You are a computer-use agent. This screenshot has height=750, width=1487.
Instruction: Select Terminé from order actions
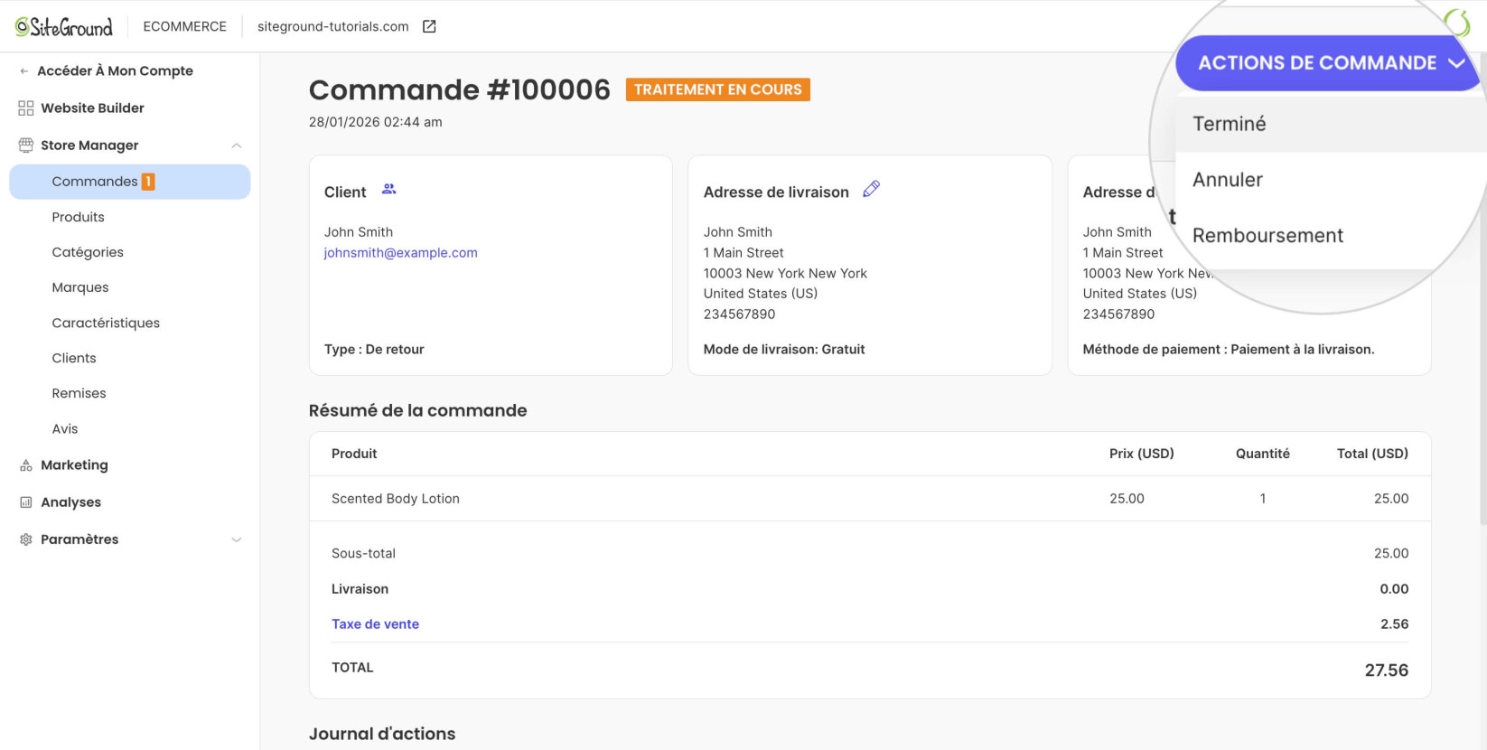click(1331, 124)
